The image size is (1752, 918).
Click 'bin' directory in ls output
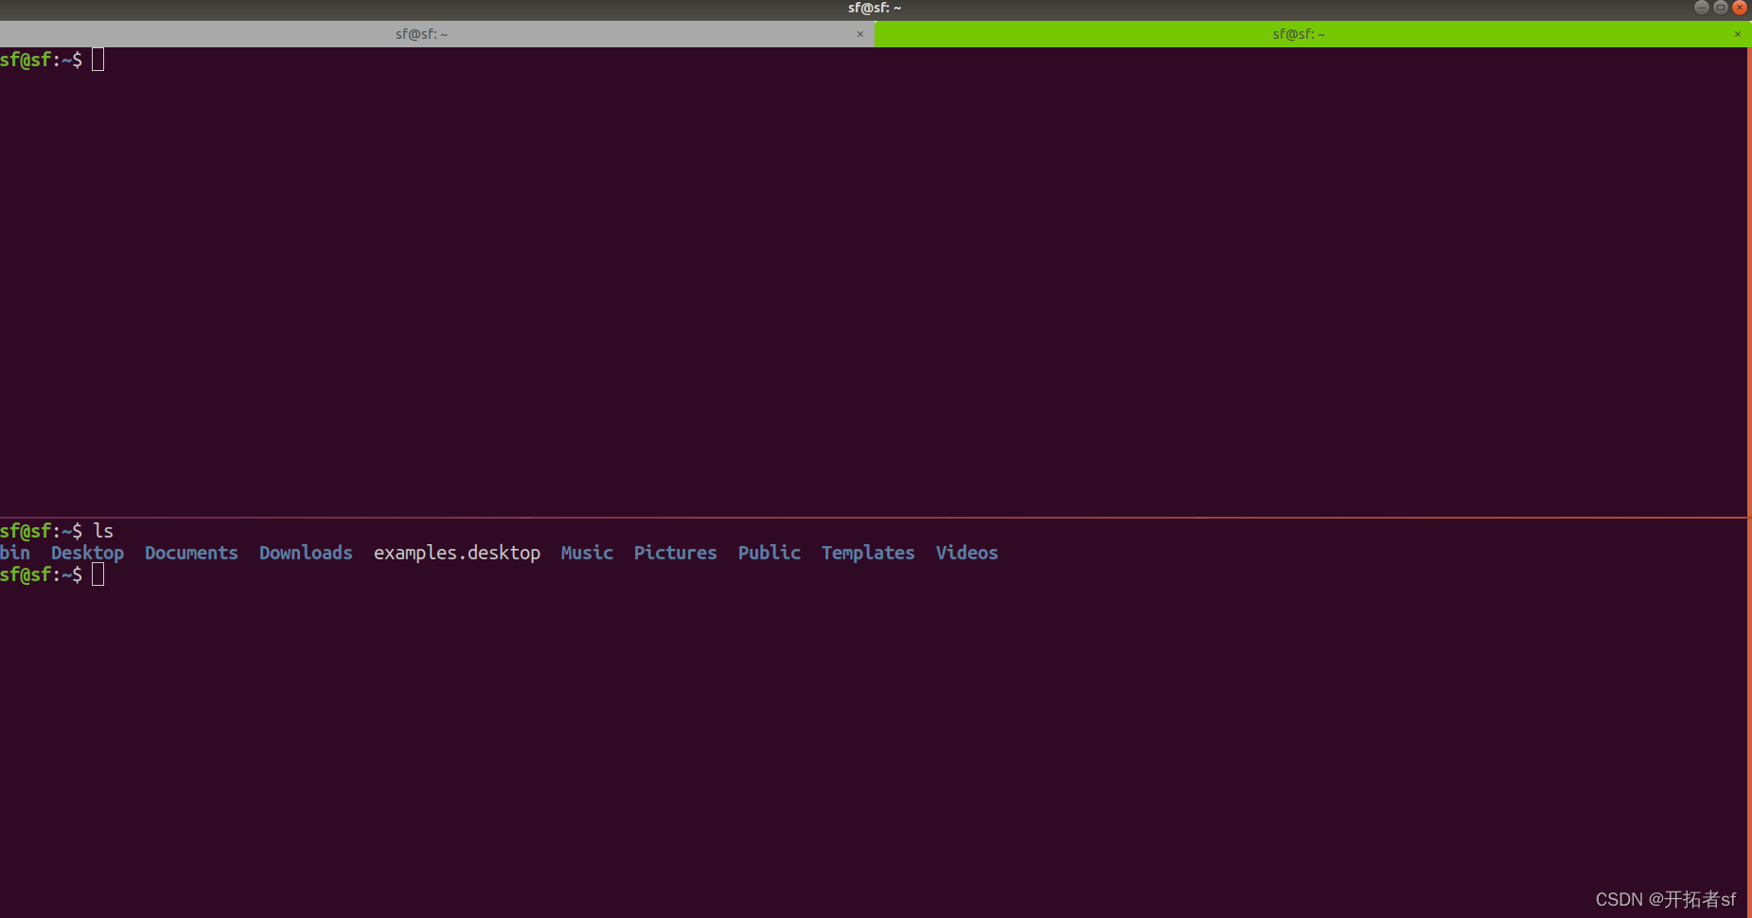pyautogui.click(x=15, y=553)
